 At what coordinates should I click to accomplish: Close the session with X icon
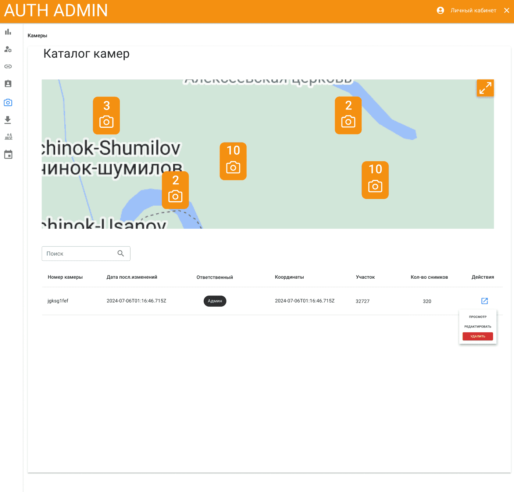click(507, 10)
